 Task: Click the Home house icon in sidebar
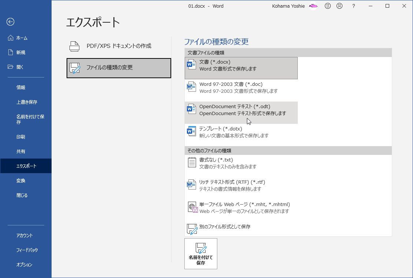coord(11,38)
